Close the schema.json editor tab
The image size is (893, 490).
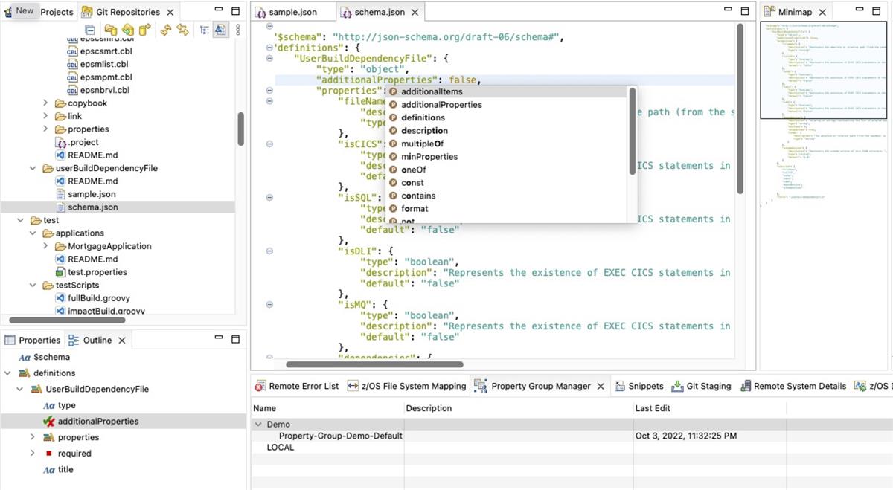point(415,13)
